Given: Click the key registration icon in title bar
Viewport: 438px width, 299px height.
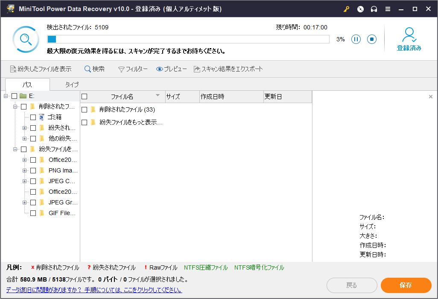Looking at the screenshot, I should point(347,9).
